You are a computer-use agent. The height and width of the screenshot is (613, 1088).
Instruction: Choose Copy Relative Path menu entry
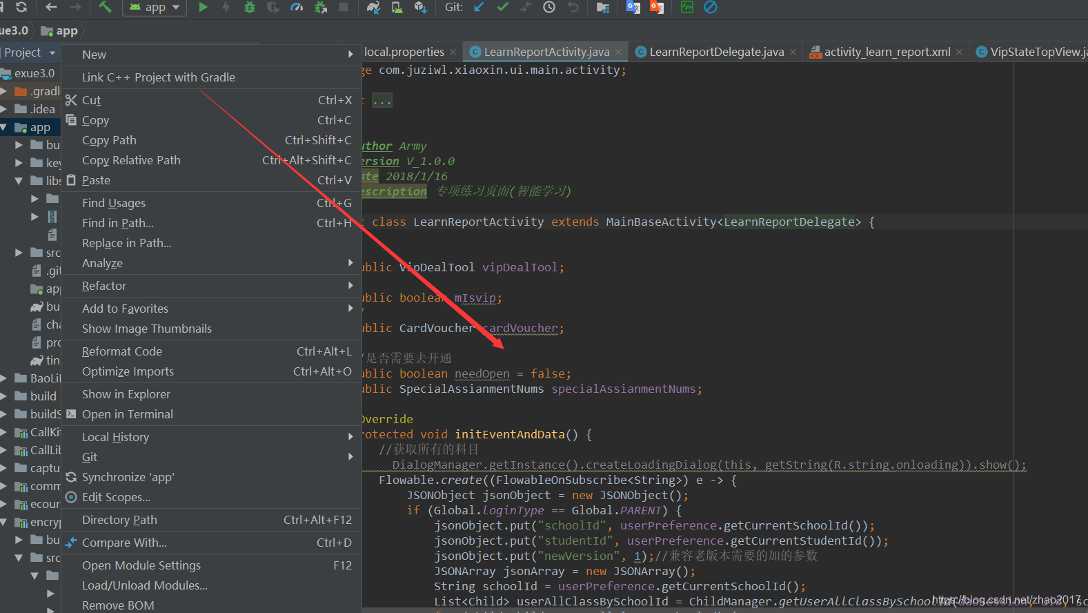tap(211, 160)
